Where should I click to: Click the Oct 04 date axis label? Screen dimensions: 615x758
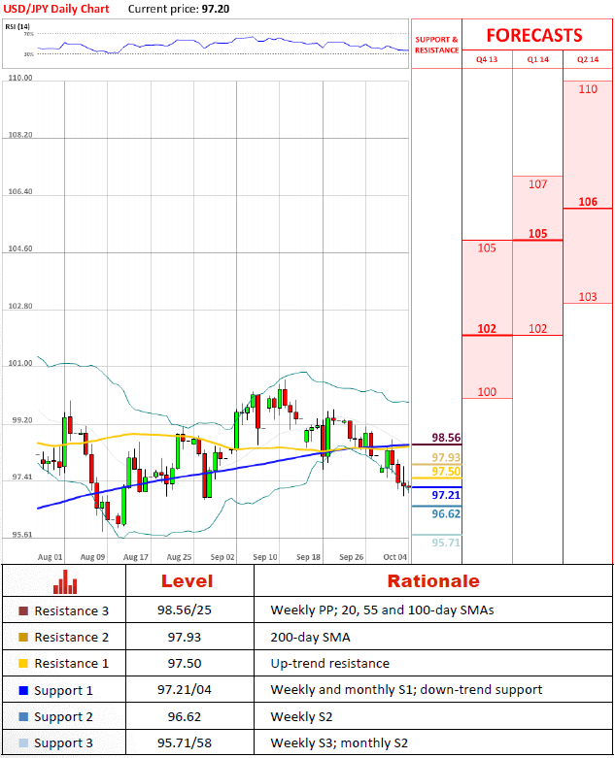[394, 557]
